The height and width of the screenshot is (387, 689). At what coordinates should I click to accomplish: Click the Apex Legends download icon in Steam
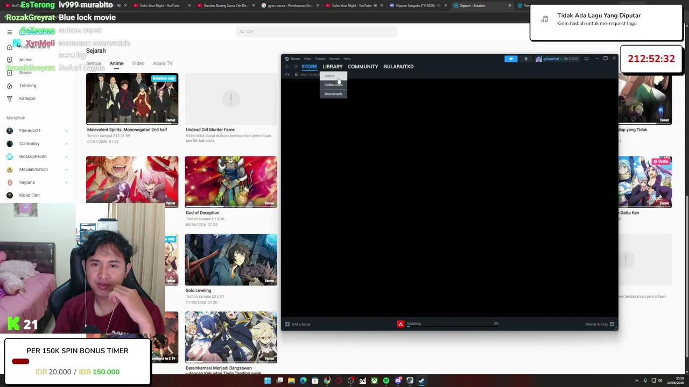(400, 324)
